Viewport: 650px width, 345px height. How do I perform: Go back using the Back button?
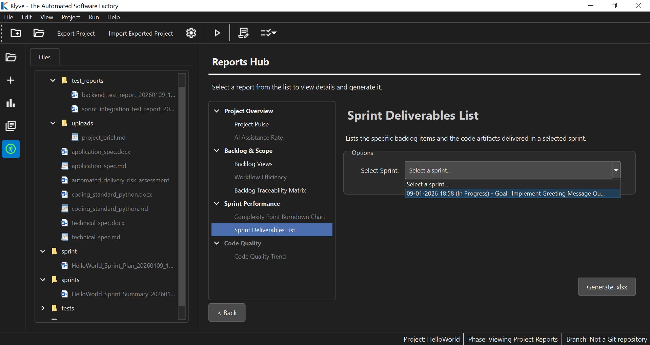[227, 313]
